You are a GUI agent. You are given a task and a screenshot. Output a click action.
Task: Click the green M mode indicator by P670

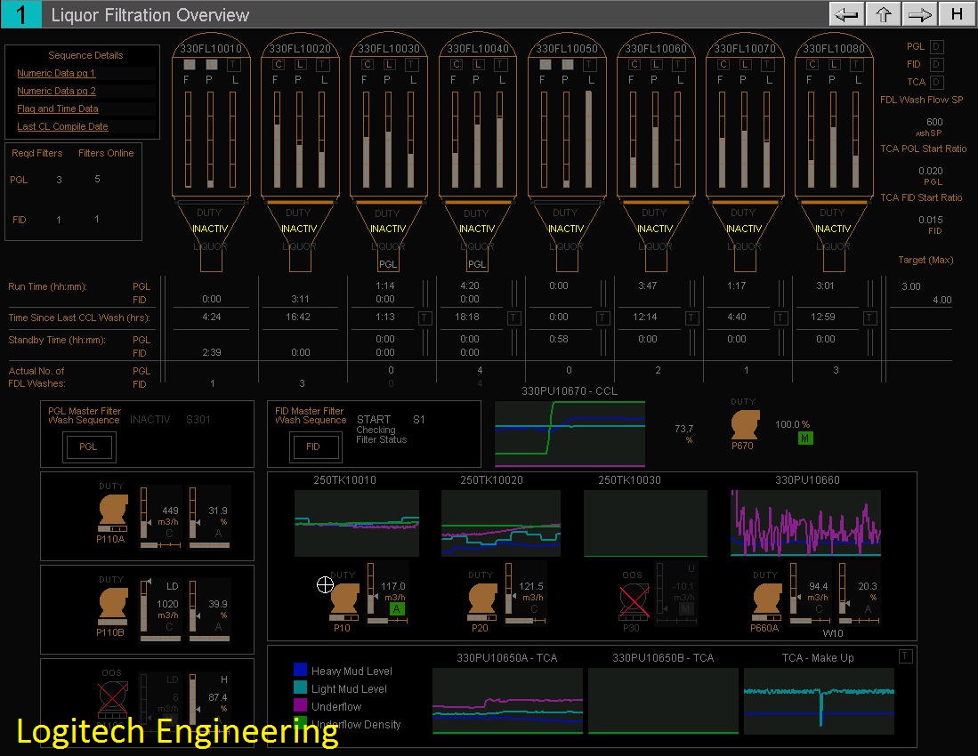point(805,438)
